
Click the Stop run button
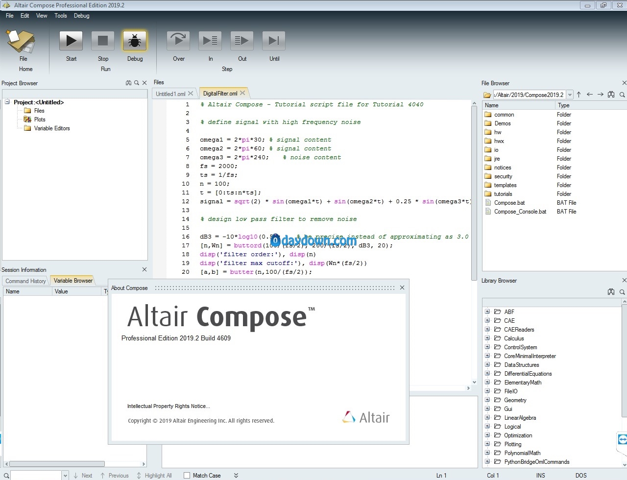pyautogui.click(x=103, y=41)
